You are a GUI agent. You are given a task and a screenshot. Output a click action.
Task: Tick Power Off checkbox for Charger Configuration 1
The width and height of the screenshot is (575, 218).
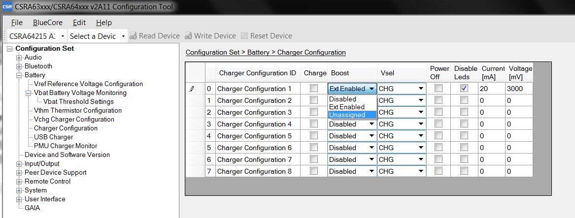439,89
